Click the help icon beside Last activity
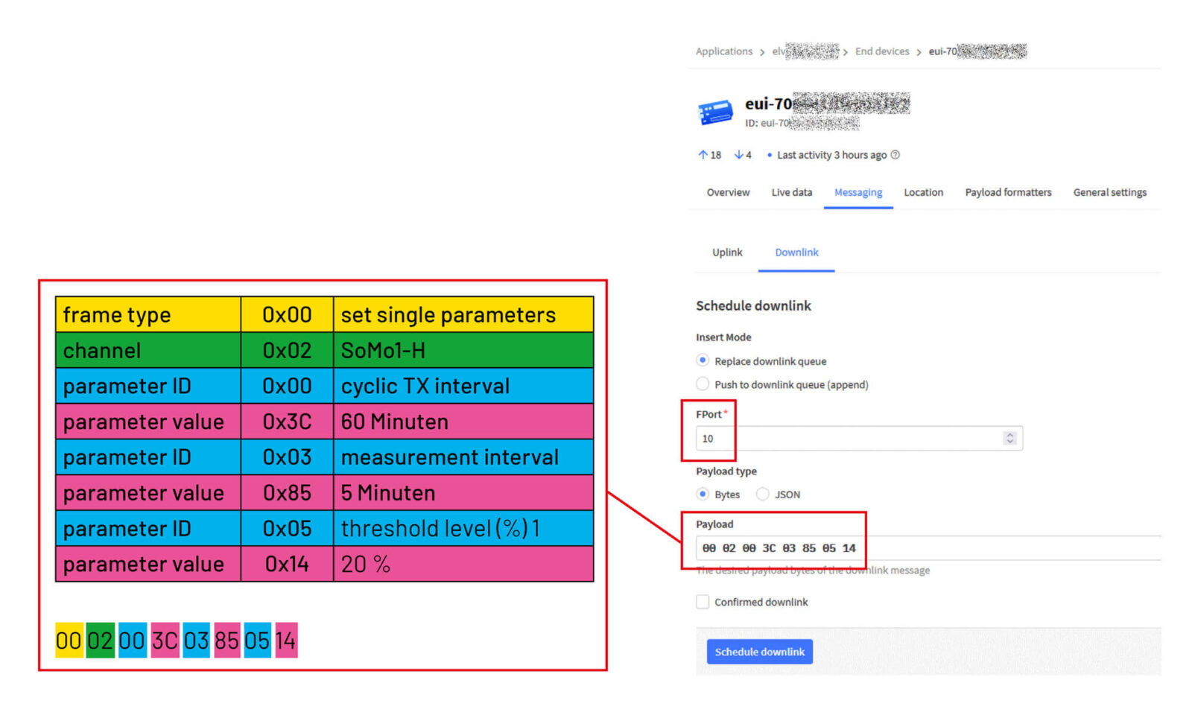The width and height of the screenshot is (1192, 715). tap(895, 155)
